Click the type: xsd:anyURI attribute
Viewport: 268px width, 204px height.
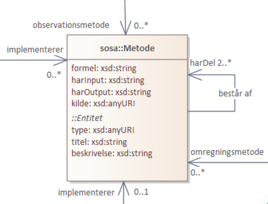[x=103, y=130]
